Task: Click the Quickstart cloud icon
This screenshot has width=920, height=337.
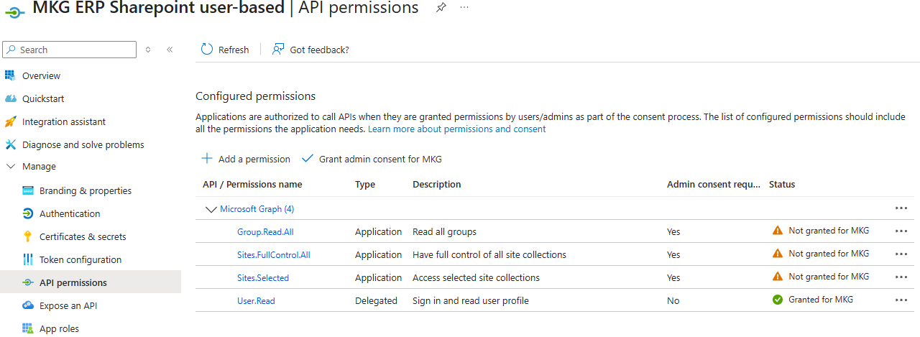Action: pos(10,98)
